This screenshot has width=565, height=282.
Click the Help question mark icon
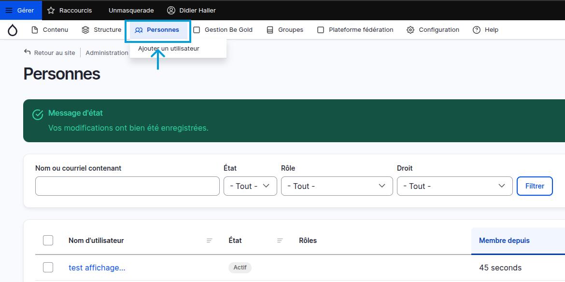(477, 30)
